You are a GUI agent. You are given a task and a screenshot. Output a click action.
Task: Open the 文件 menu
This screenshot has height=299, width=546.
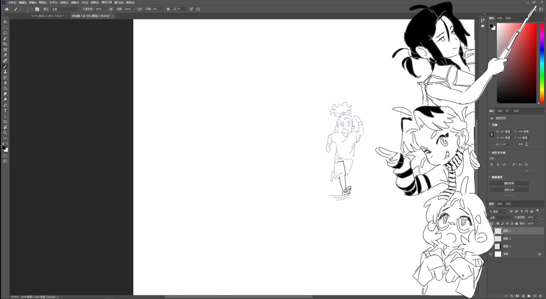12,2
